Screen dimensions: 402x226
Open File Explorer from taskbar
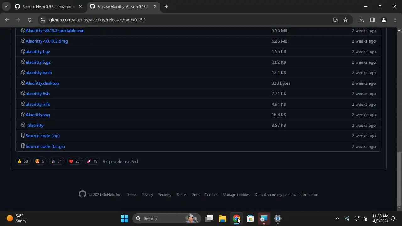click(223, 218)
